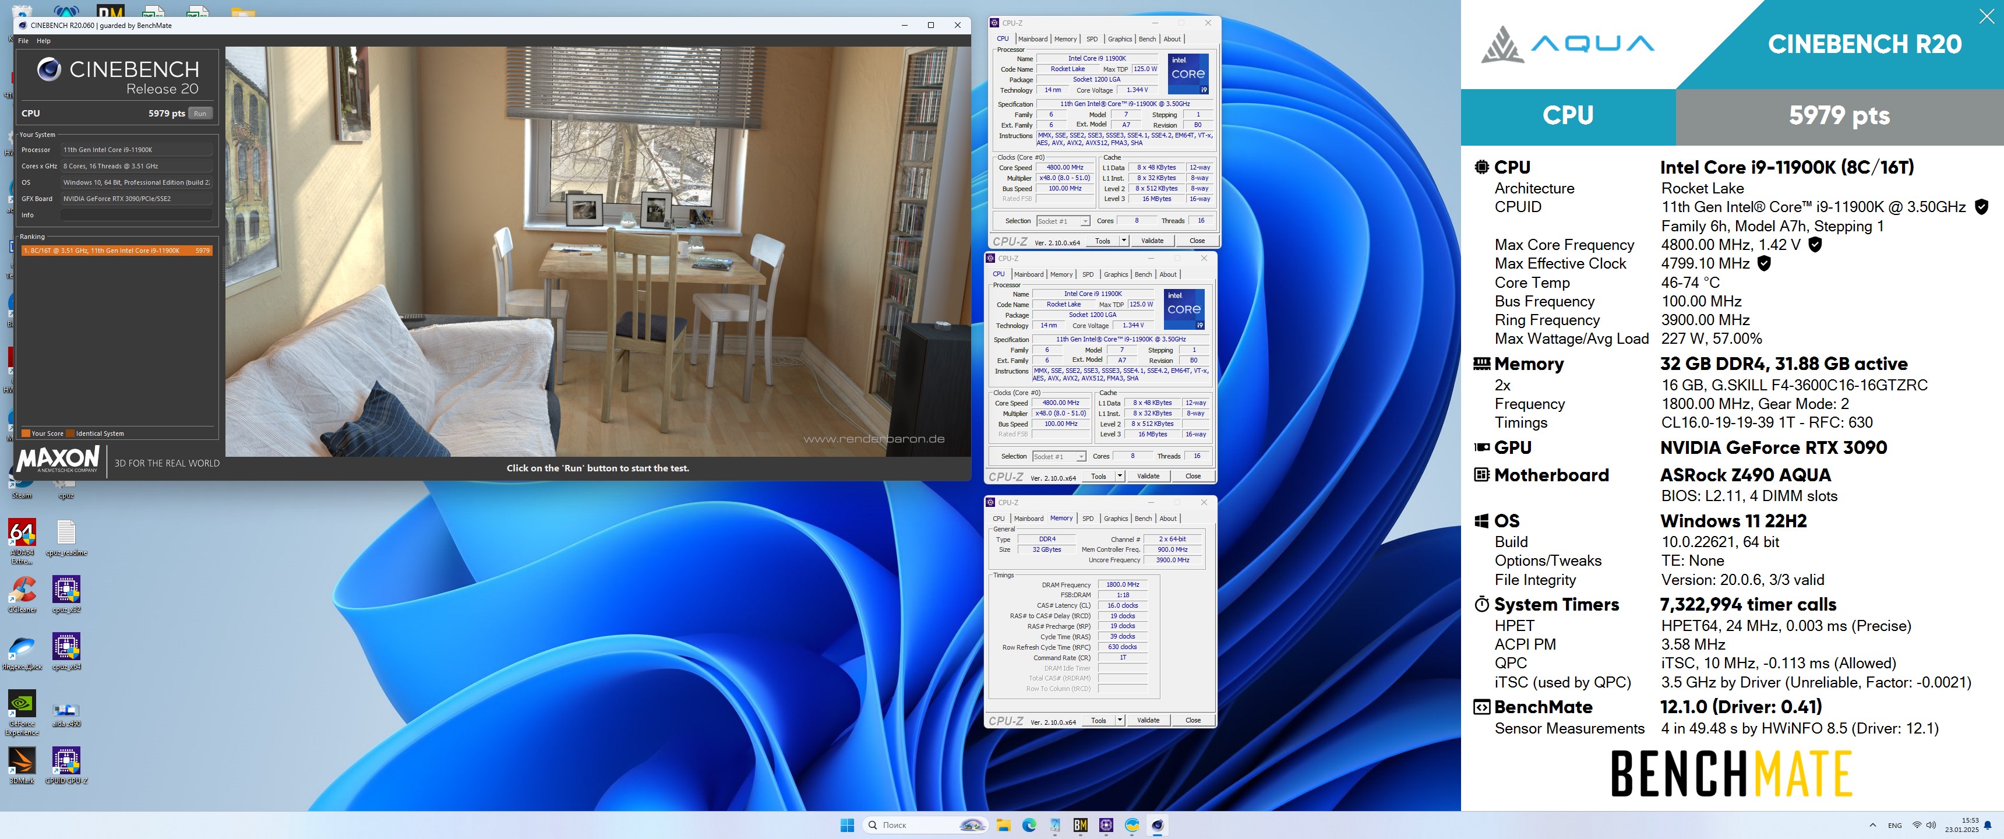2004x839 pixels.
Task: Click the rendered room image in Cinebench
Action: [598, 251]
